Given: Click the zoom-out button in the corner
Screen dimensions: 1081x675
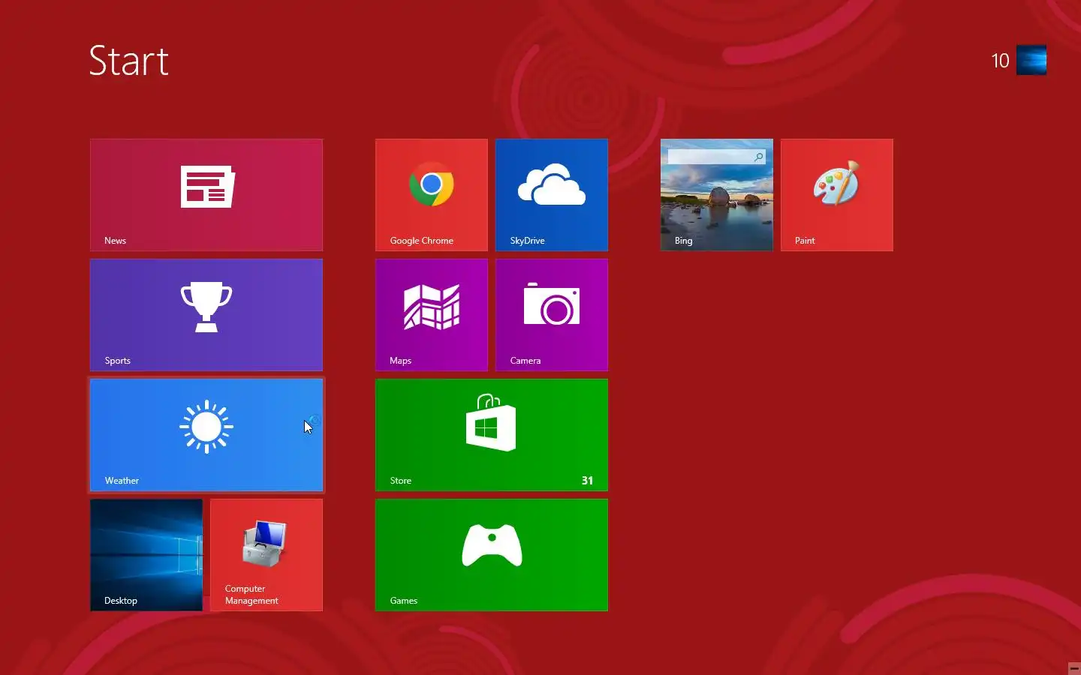Looking at the screenshot, I should 1074,668.
